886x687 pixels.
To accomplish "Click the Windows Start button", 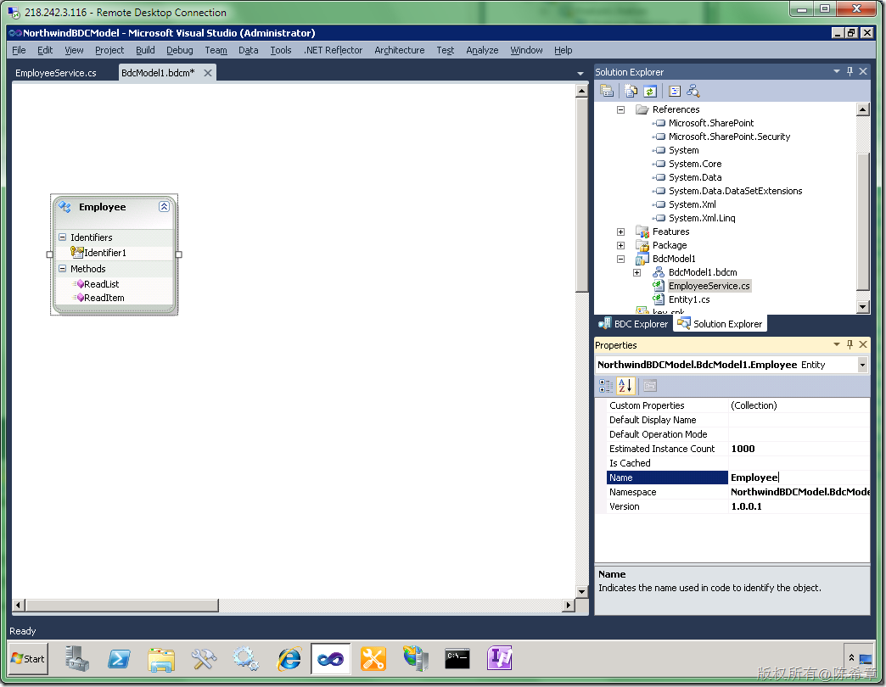I will pyautogui.click(x=28, y=659).
